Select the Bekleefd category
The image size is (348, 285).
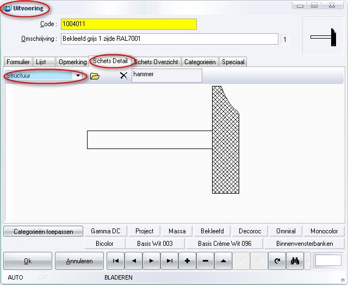pos(212,231)
